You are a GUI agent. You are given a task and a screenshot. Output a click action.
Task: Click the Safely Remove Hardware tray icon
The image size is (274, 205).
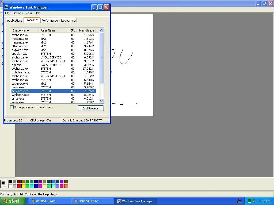coord(254,201)
